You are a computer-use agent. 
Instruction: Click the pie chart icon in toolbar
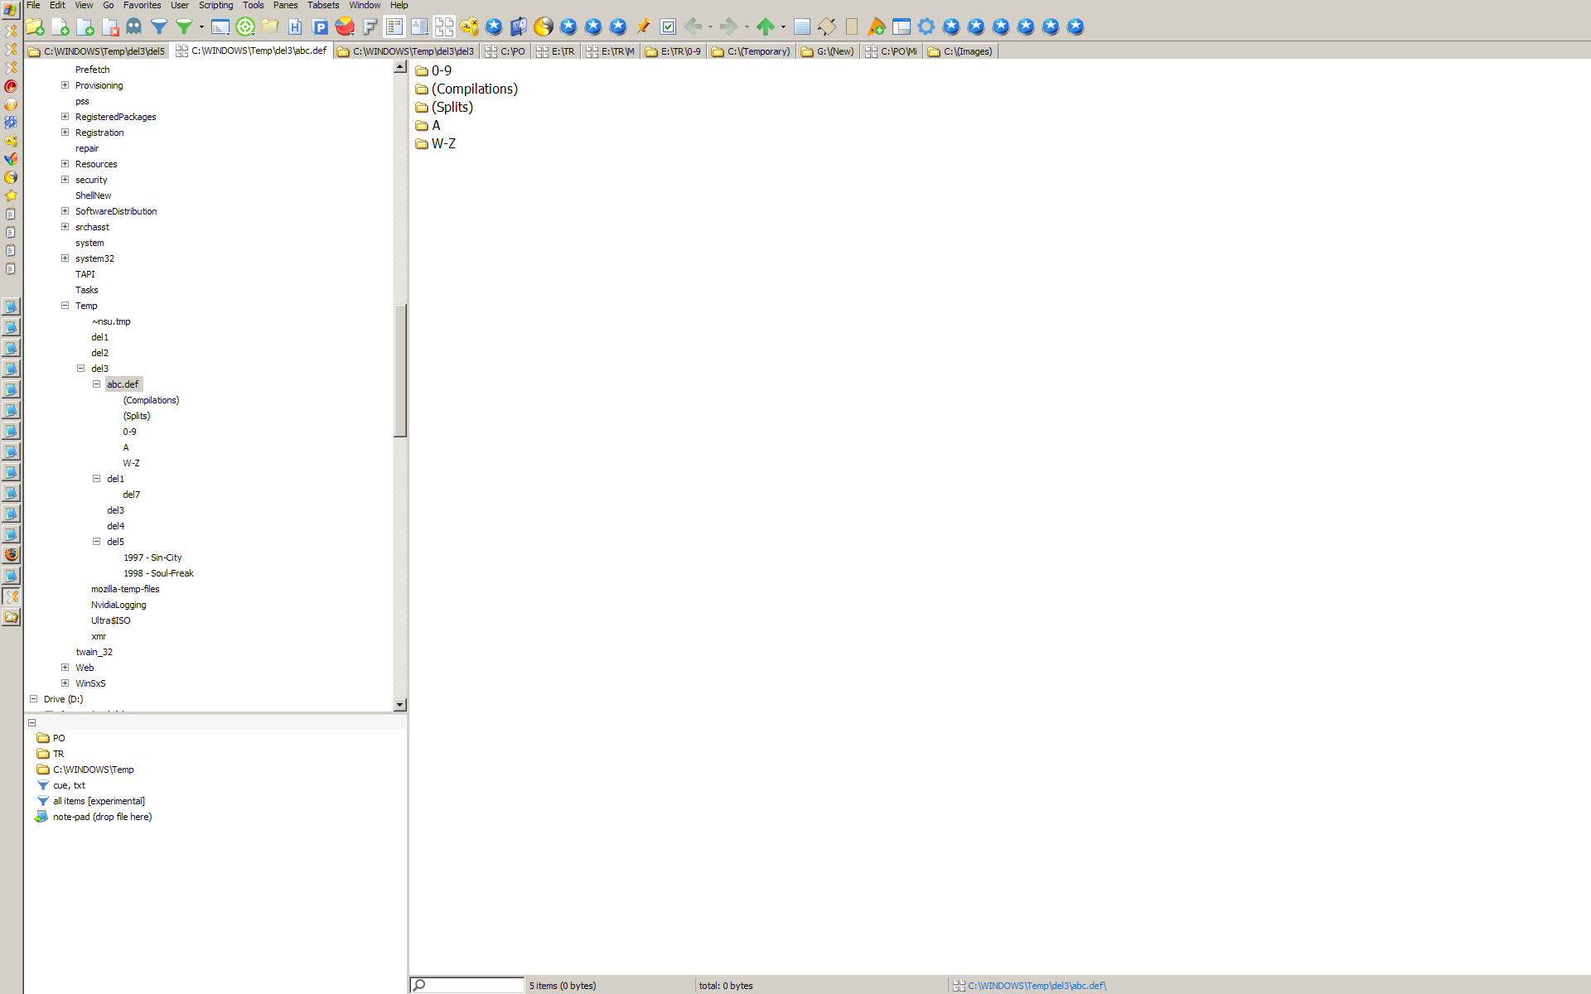coord(345,27)
